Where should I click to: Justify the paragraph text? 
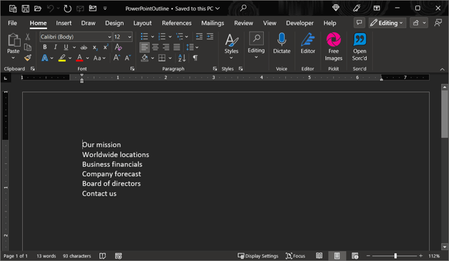[177, 47]
